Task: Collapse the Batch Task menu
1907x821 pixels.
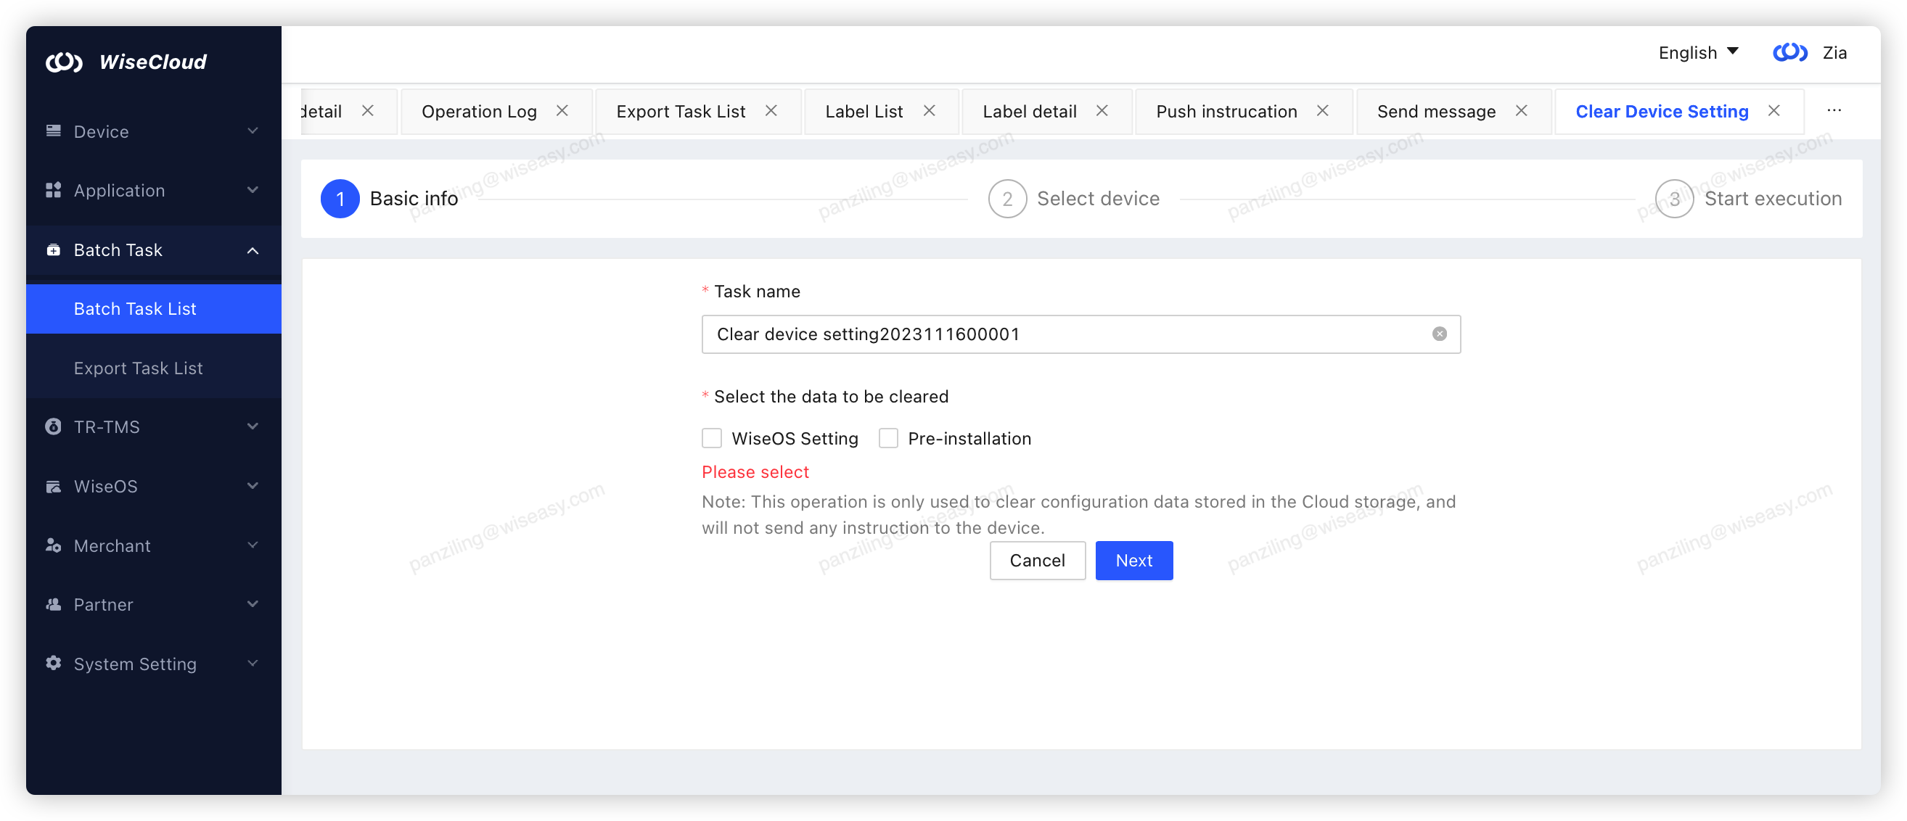Action: point(253,250)
